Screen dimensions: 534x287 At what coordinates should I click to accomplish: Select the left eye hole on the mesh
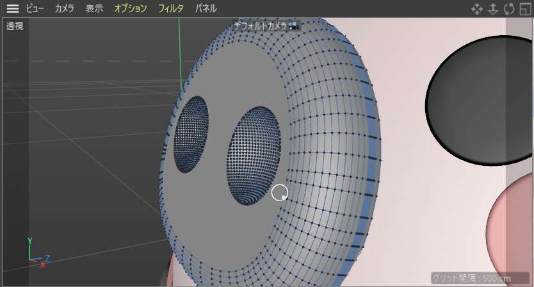point(191,135)
